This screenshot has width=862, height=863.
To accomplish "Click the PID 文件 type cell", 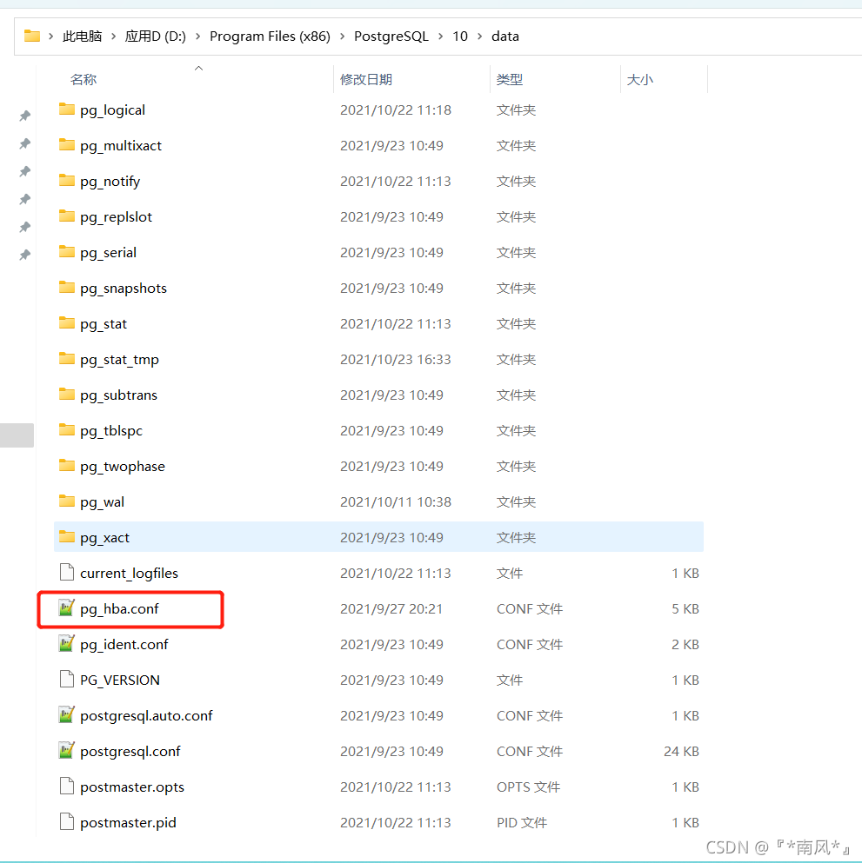I will [x=522, y=823].
